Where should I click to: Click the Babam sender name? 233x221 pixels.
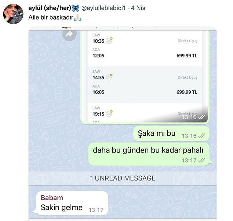pyautogui.click(x=52, y=198)
